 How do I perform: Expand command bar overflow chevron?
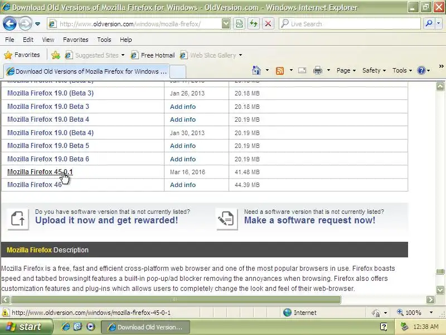(x=441, y=66)
